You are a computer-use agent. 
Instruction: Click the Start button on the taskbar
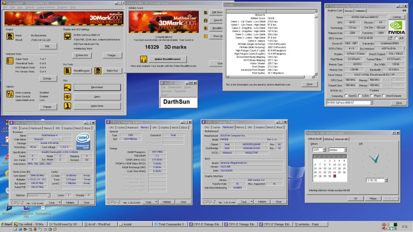coord(6,225)
